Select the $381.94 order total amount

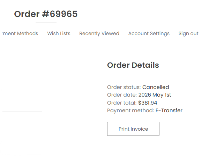[x=148, y=103]
